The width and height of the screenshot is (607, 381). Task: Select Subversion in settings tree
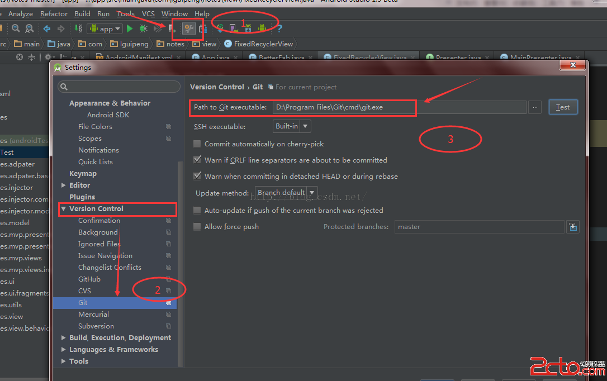(96, 326)
